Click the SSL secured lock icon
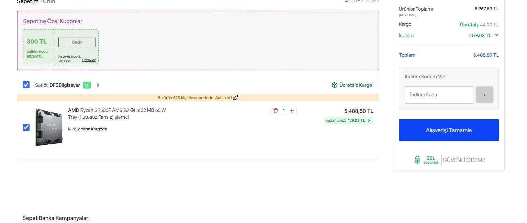 (417, 160)
